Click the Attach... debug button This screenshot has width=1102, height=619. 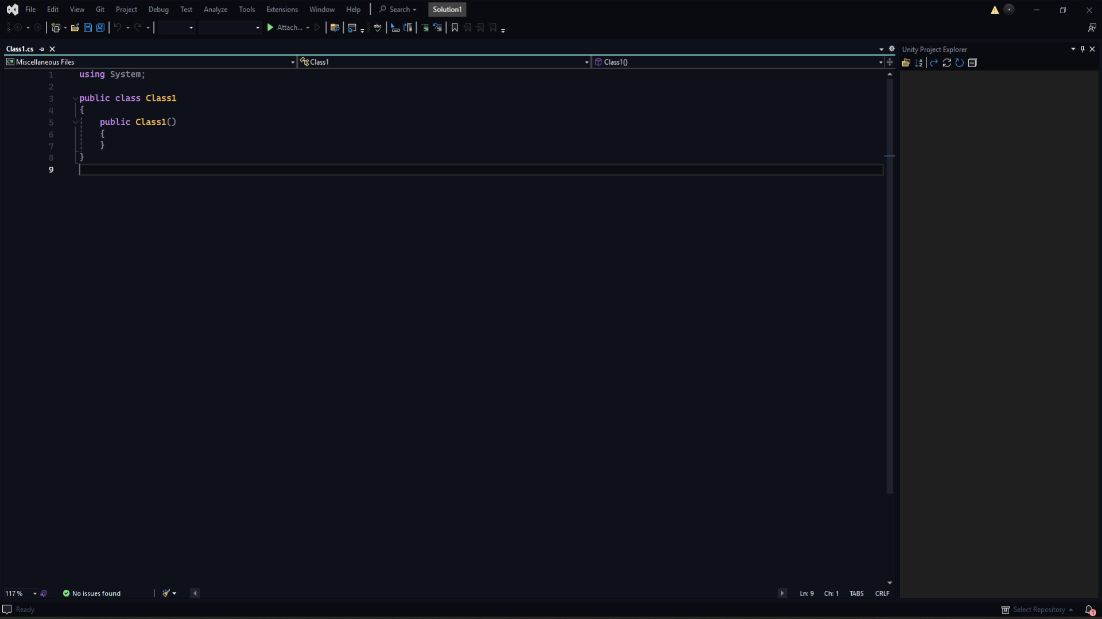(x=285, y=28)
